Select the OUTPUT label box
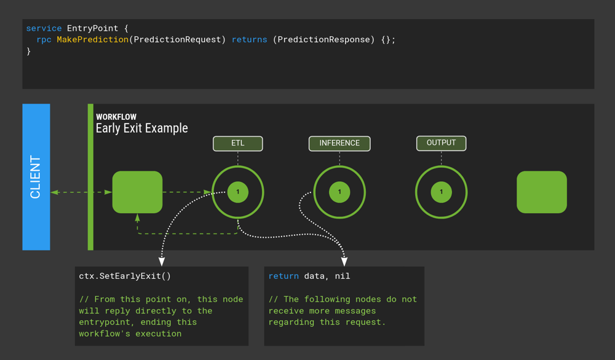 441,143
